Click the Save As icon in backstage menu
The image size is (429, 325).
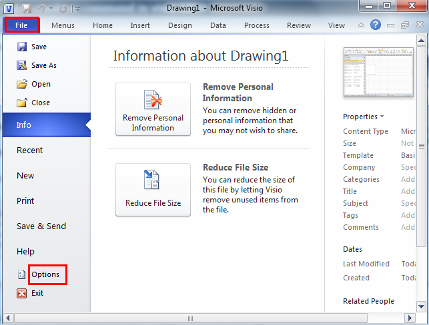(22, 65)
